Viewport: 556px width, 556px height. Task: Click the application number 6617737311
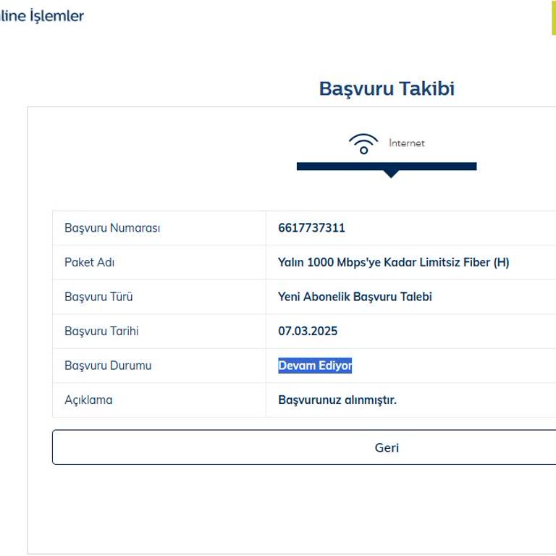(x=311, y=228)
